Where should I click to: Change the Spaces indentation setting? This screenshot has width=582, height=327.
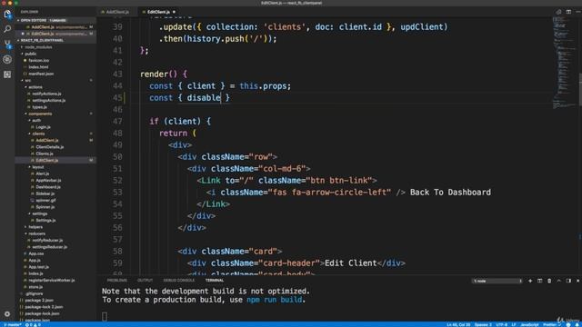[x=483, y=325]
